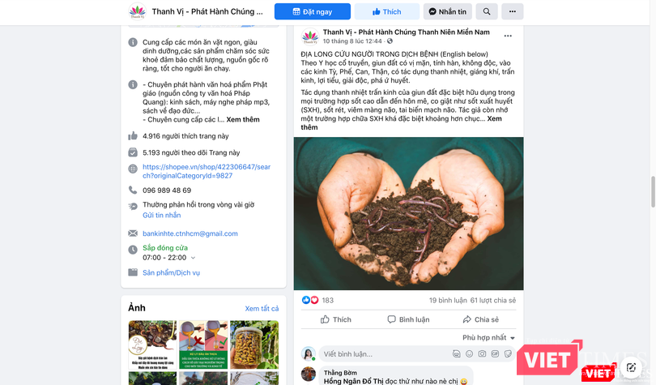
Task: Open avatar sticker icon in comment box
Action: (457, 354)
